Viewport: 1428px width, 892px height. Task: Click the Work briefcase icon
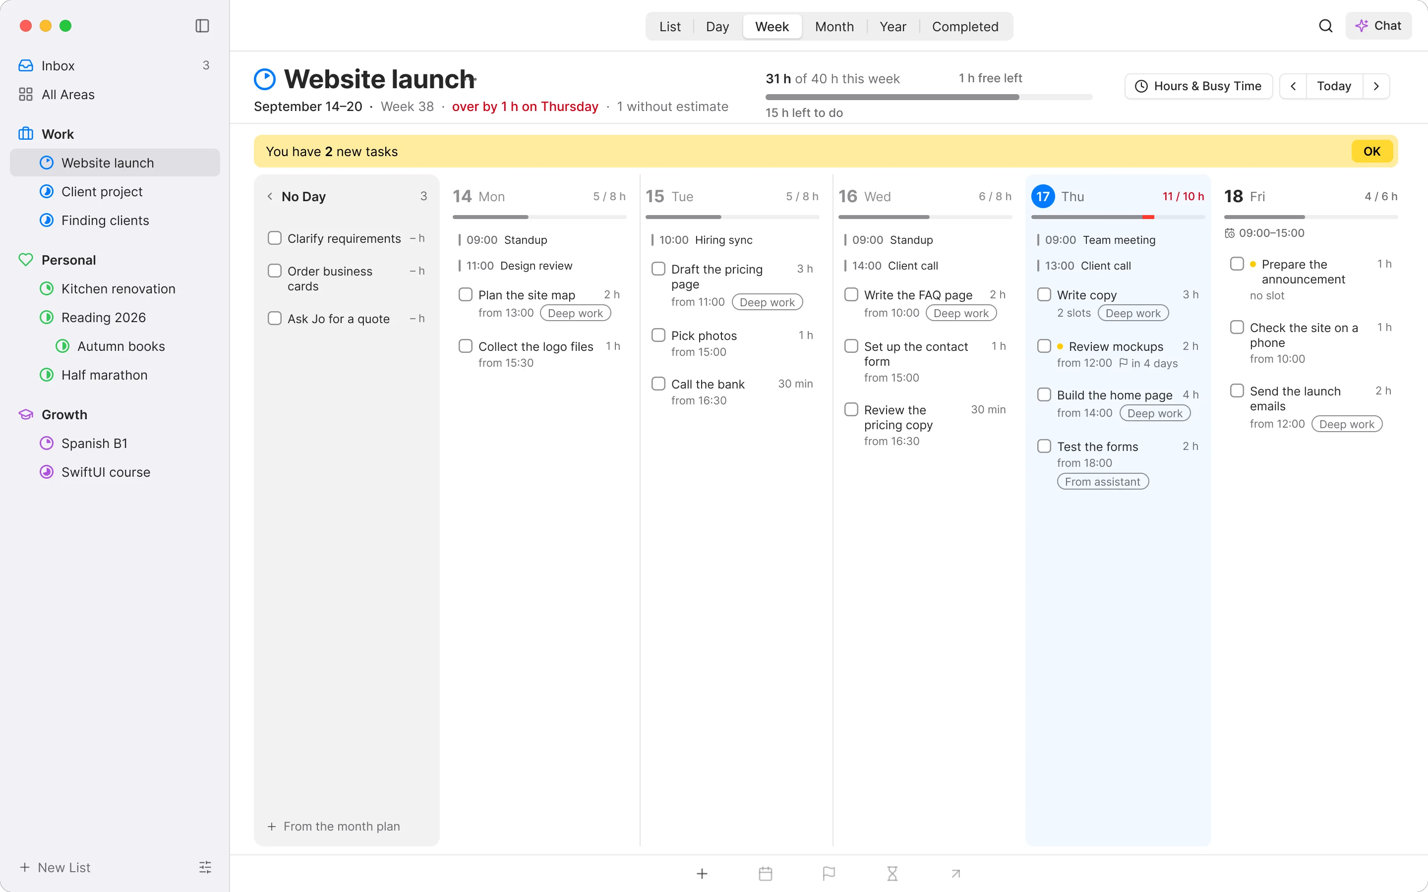tap(26, 134)
